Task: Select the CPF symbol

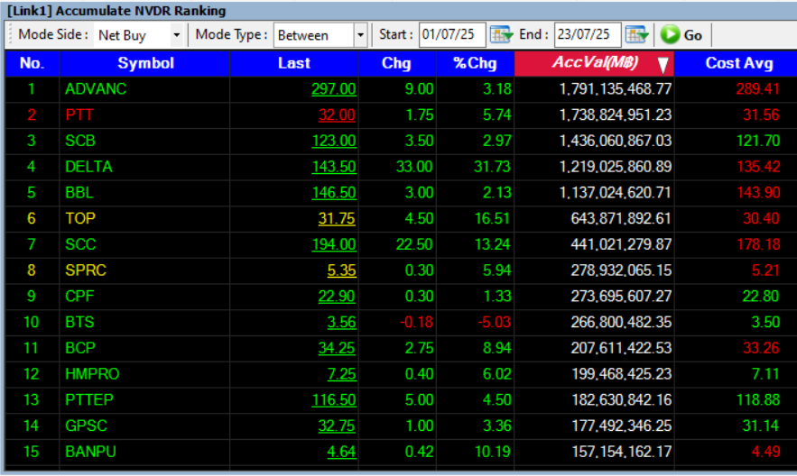Action: pyautogui.click(x=79, y=296)
